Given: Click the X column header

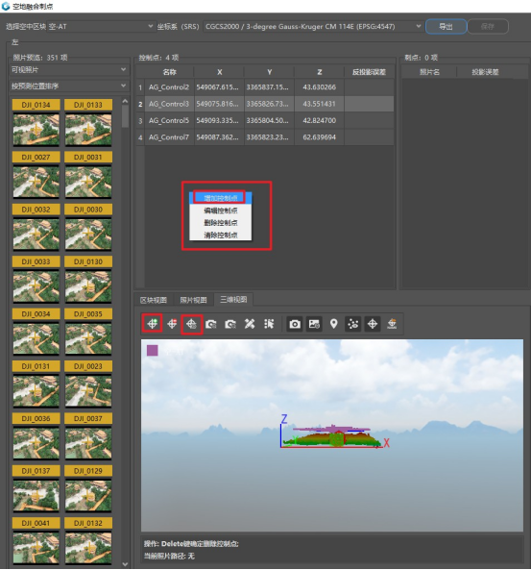Looking at the screenshot, I should coord(219,72).
